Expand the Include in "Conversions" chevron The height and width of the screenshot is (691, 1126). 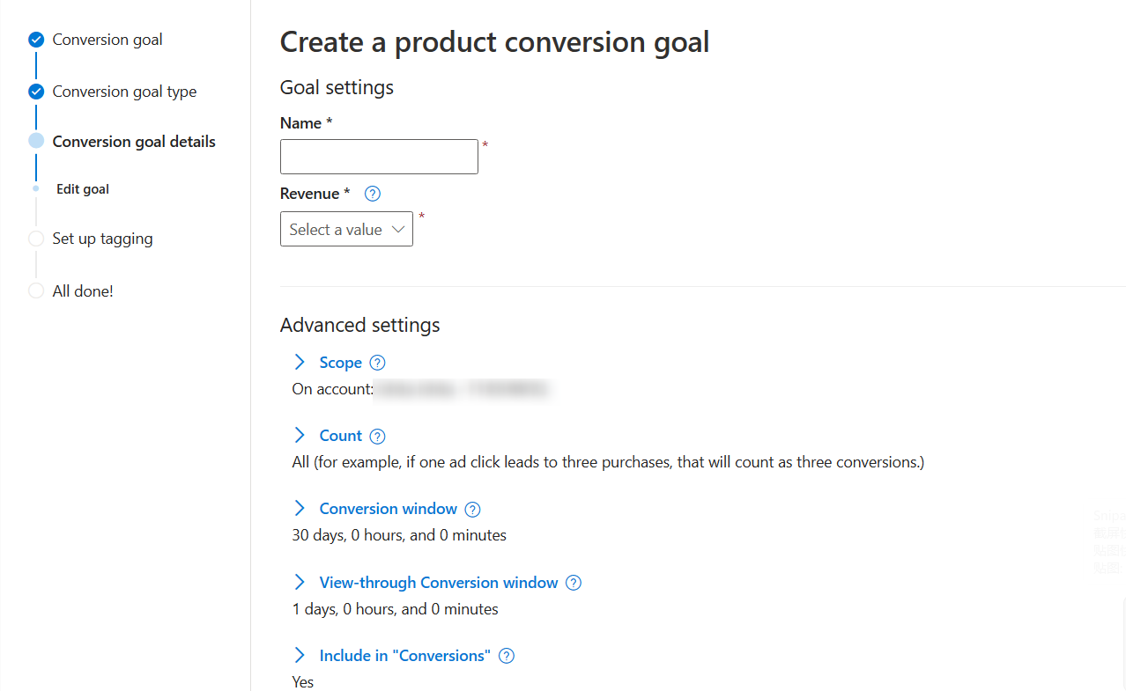coord(300,656)
